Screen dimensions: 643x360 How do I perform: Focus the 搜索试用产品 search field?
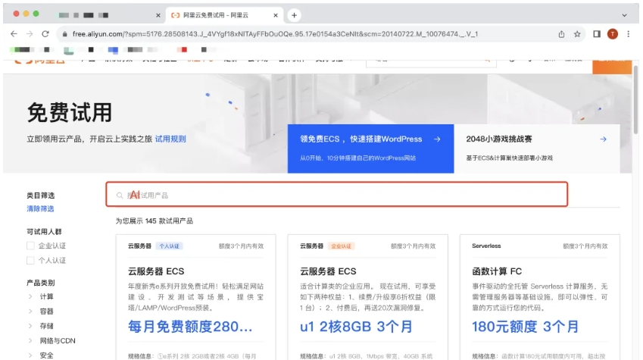point(337,194)
